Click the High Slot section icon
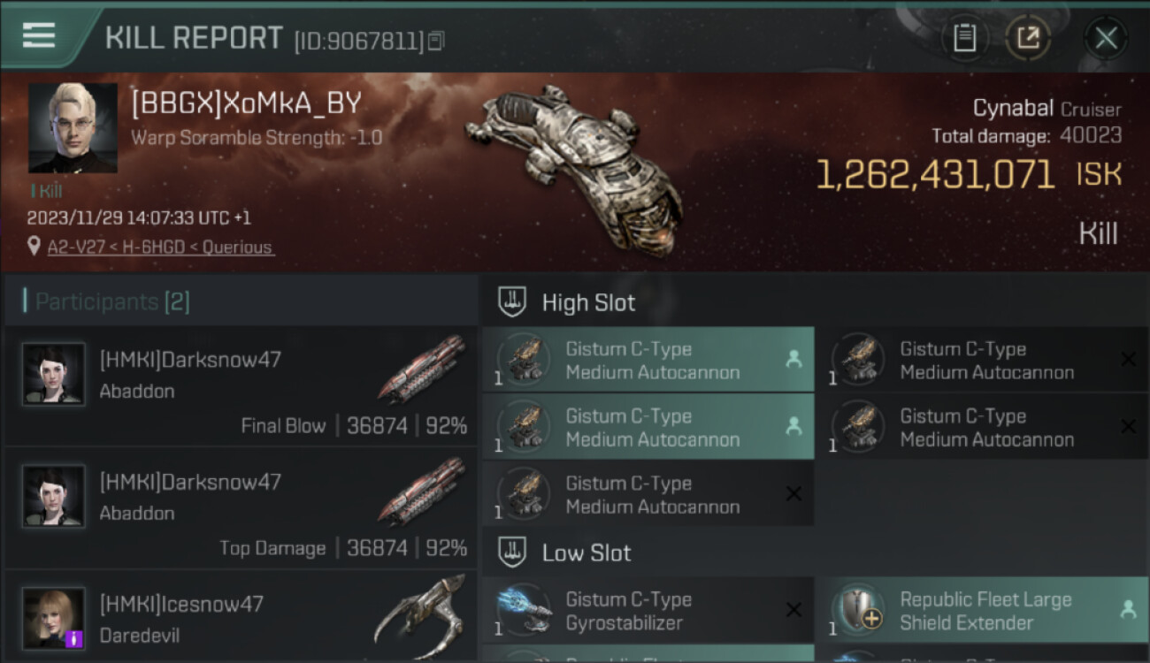This screenshot has height=663, width=1150. pos(513,302)
